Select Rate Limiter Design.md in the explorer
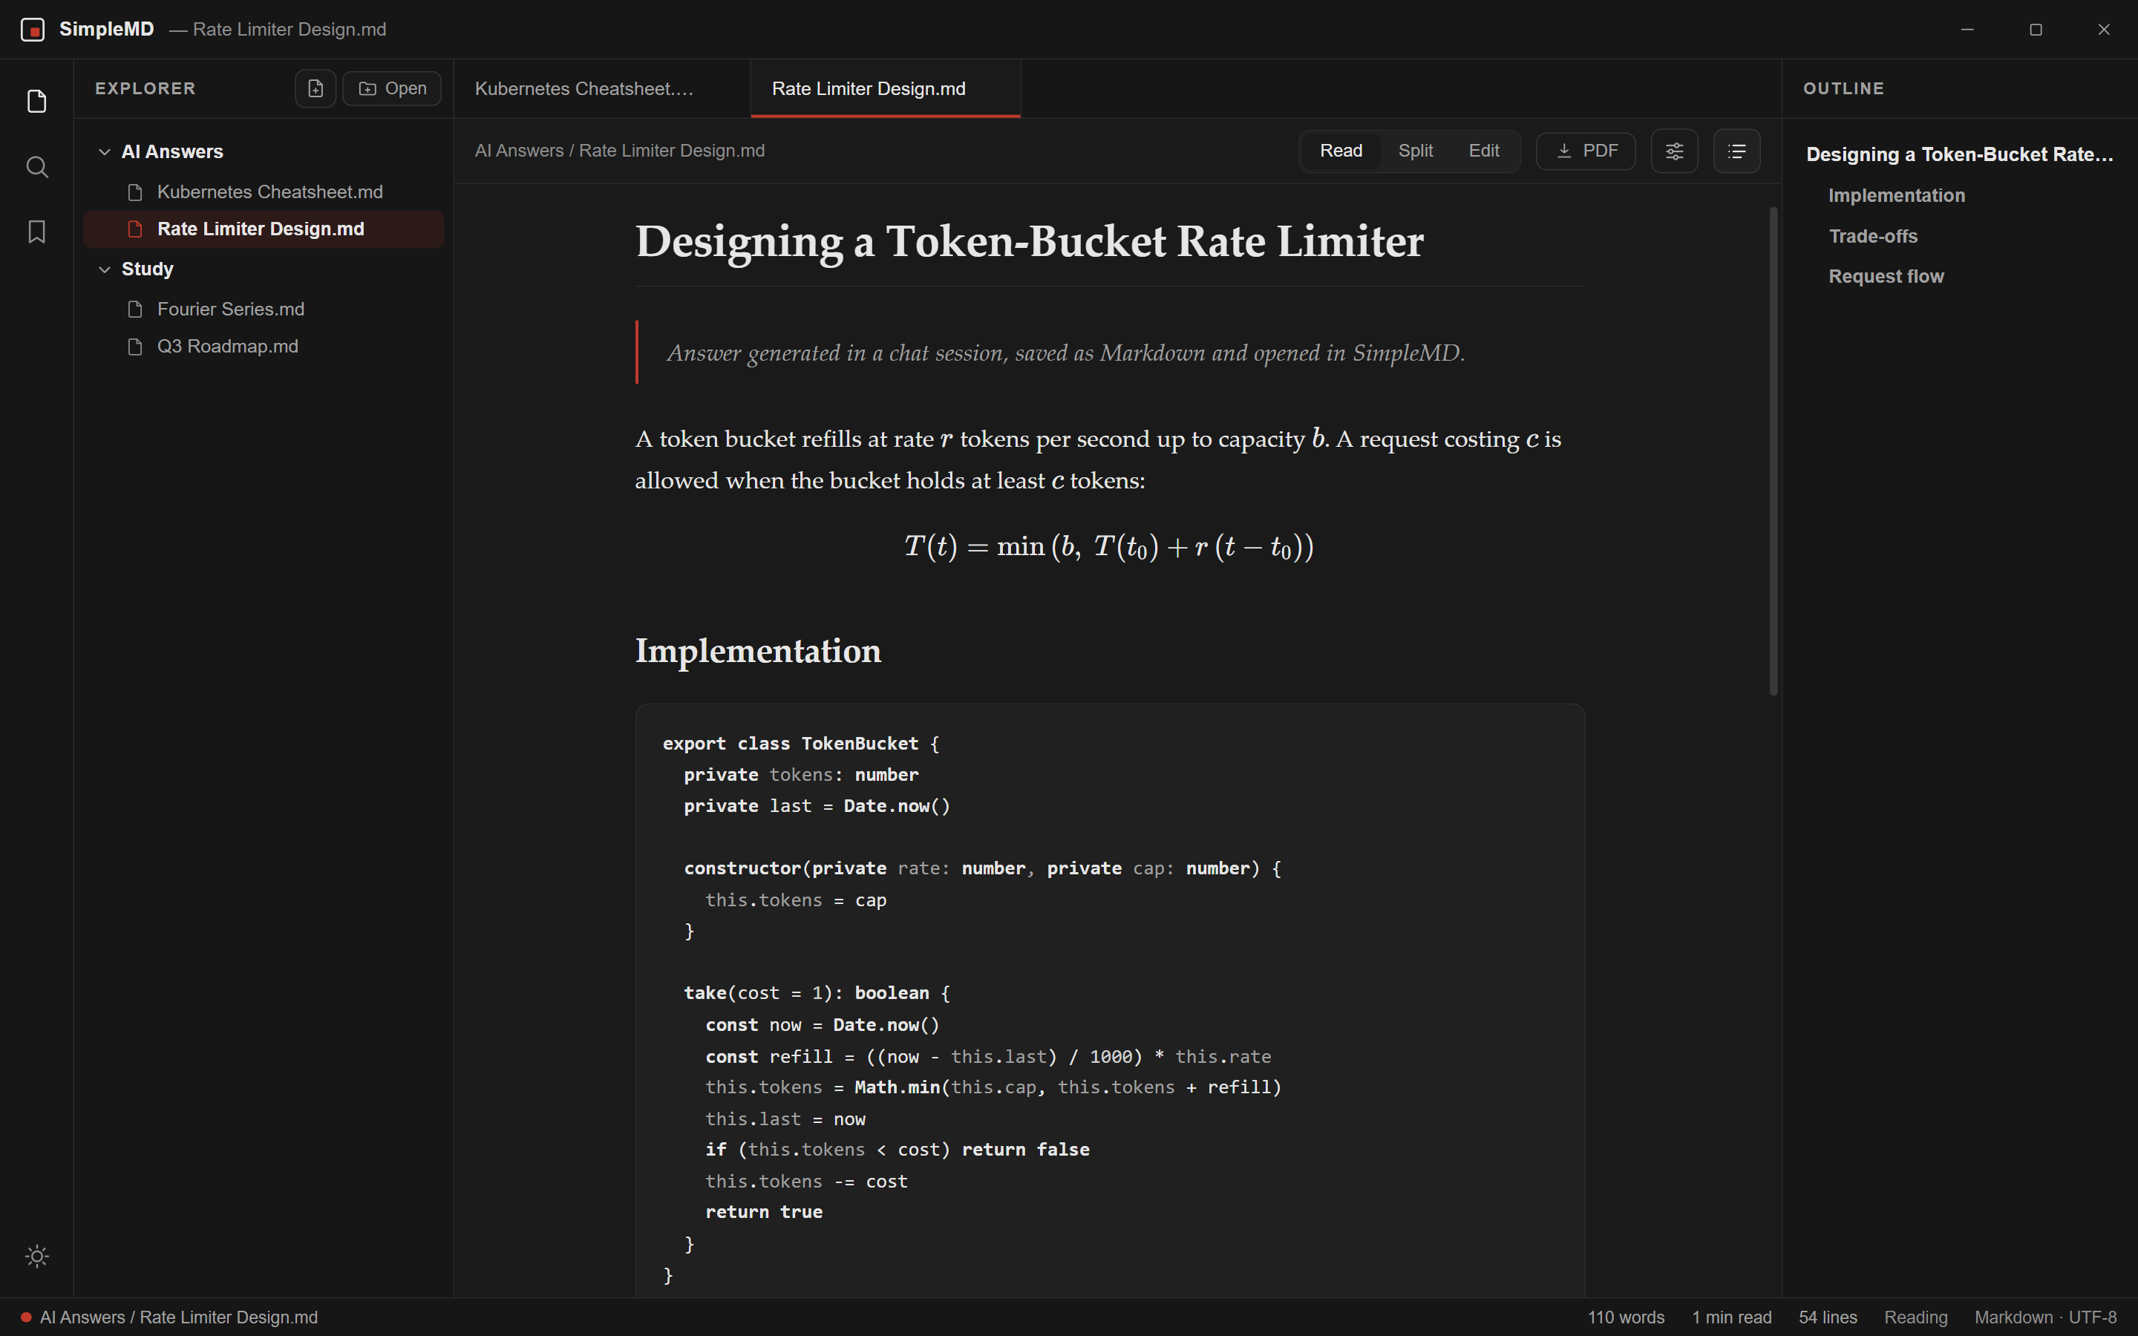 [x=264, y=229]
